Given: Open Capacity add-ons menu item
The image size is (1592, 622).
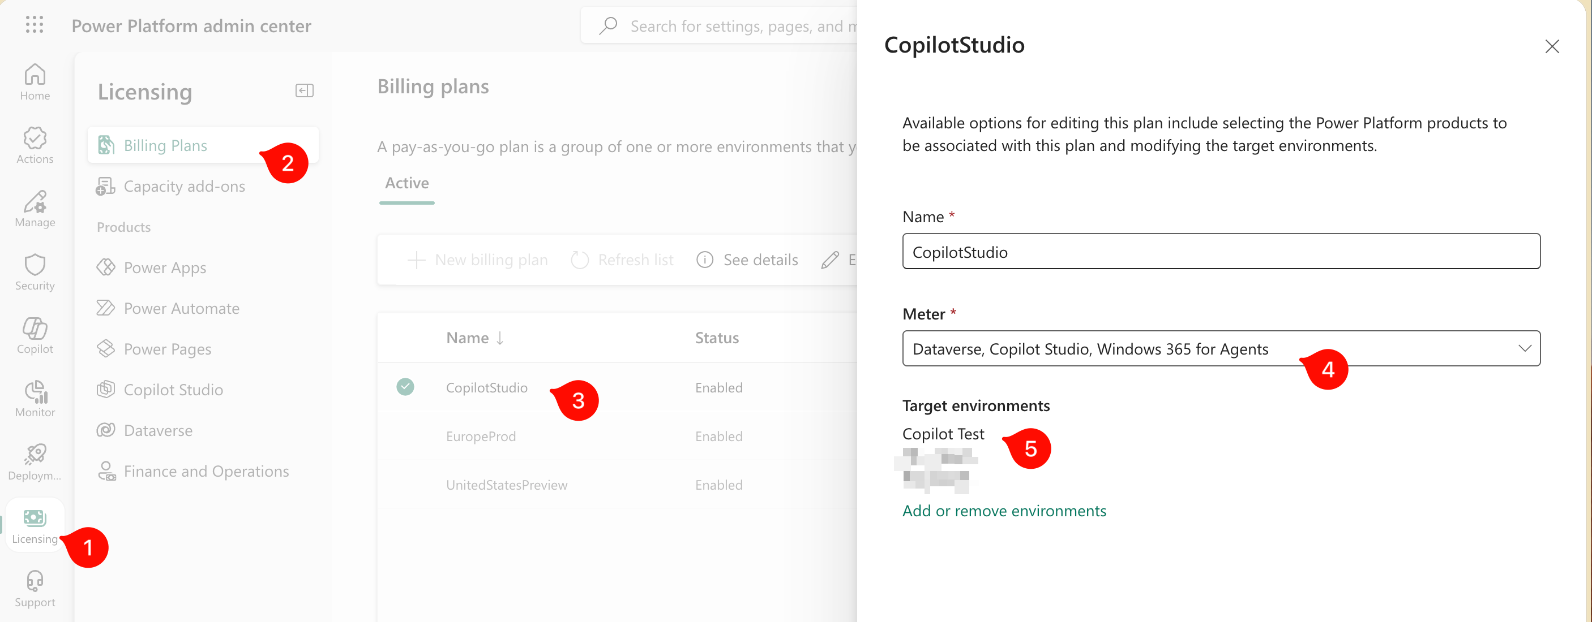Looking at the screenshot, I should tap(183, 187).
